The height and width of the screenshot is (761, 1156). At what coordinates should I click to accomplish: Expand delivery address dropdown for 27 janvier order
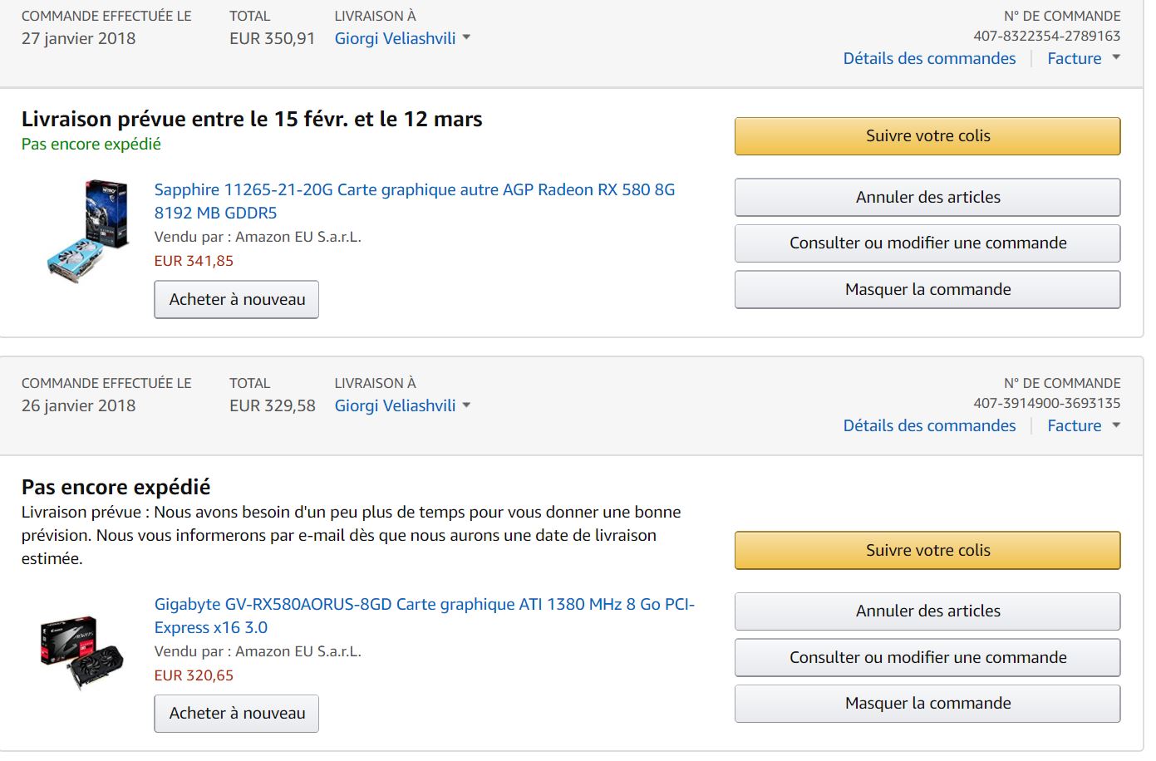(x=466, y=37)
